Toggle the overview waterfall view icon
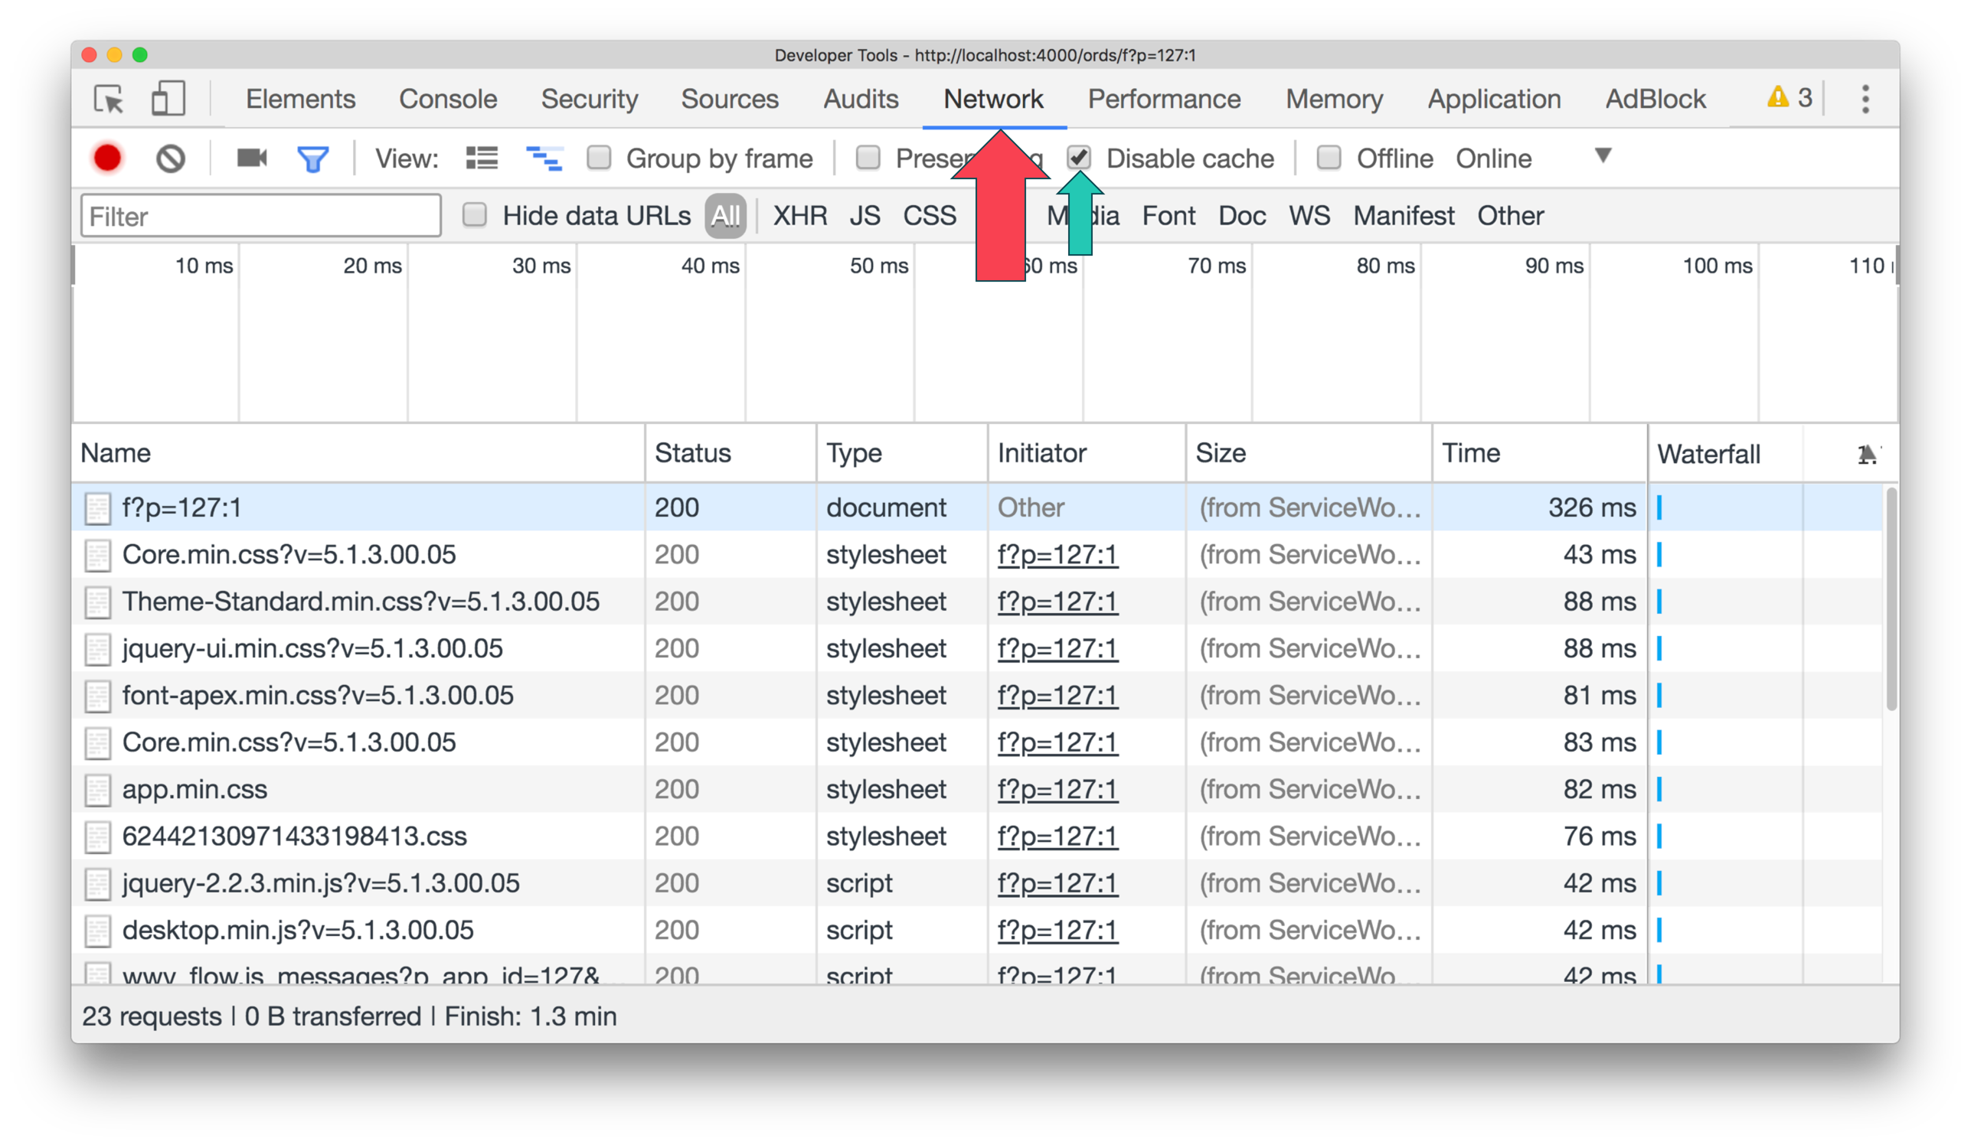The height and width of the screenshot is (1145, 1971). pyautogui.click(x=544, y=158)
